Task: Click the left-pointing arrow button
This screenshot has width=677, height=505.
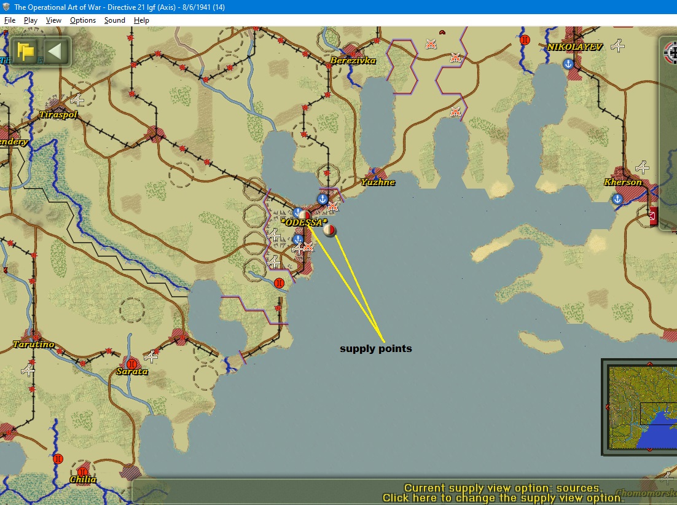Action: (56, 52)
